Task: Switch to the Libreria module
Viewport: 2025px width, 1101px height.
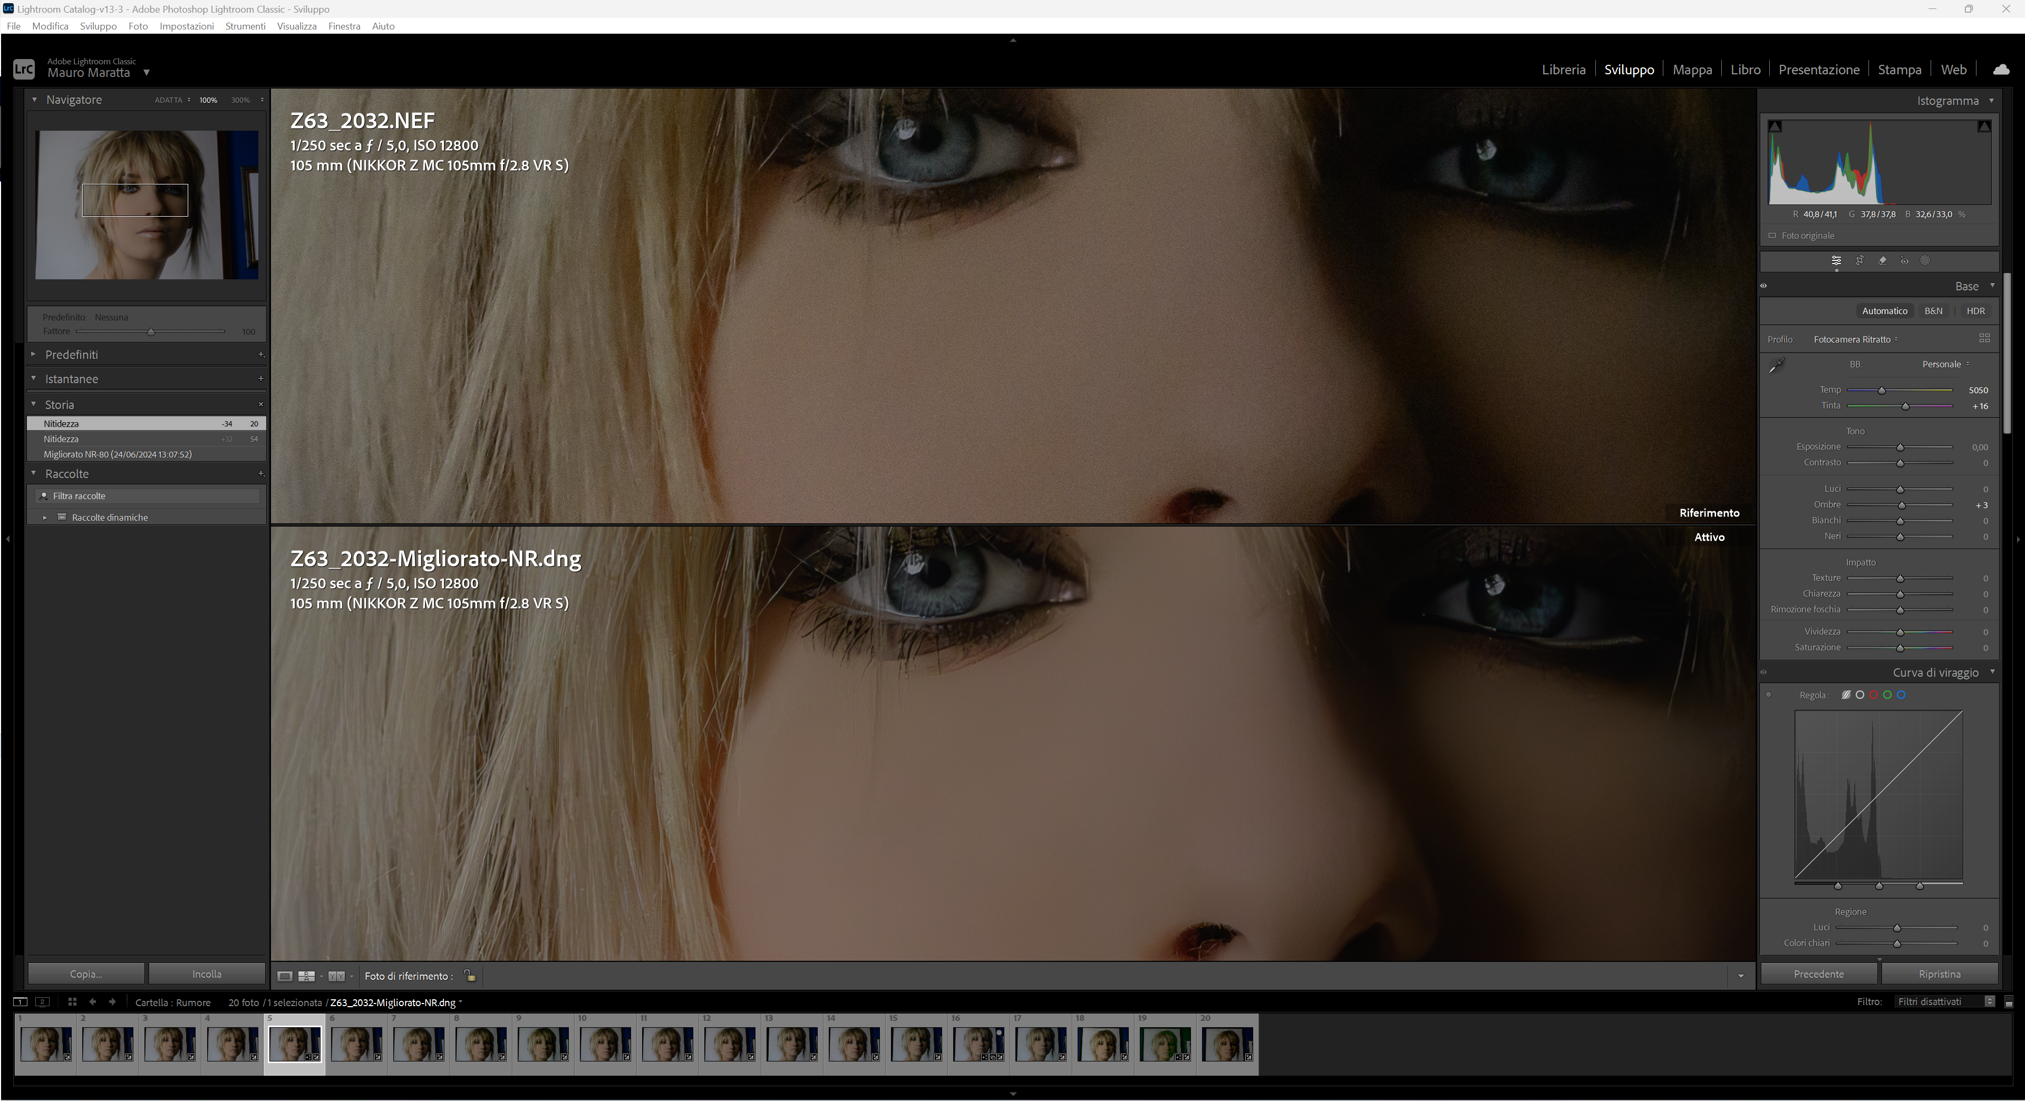Action: tap(1563, 69)
